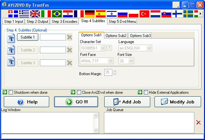
Task: Open the Font Face dropdown ARIAL.TTF
Action: [111, 61]
